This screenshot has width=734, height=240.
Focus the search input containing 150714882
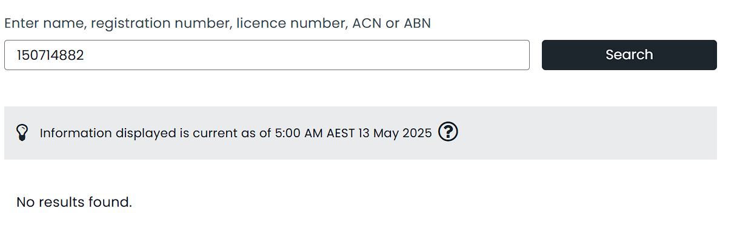(x=267, y=55)
